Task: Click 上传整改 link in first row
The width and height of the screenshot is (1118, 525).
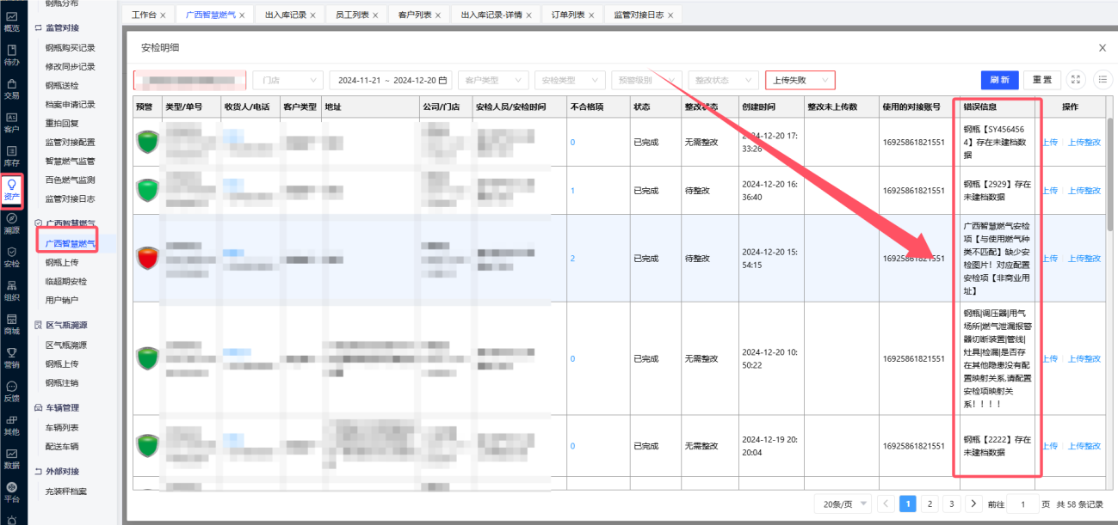Action: (1084, 143)
